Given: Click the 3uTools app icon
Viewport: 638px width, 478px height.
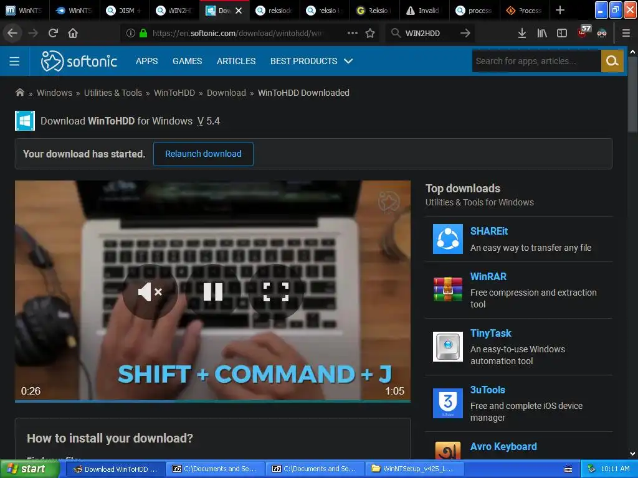Looking at the screenshot, I should [x=447, y=403].
